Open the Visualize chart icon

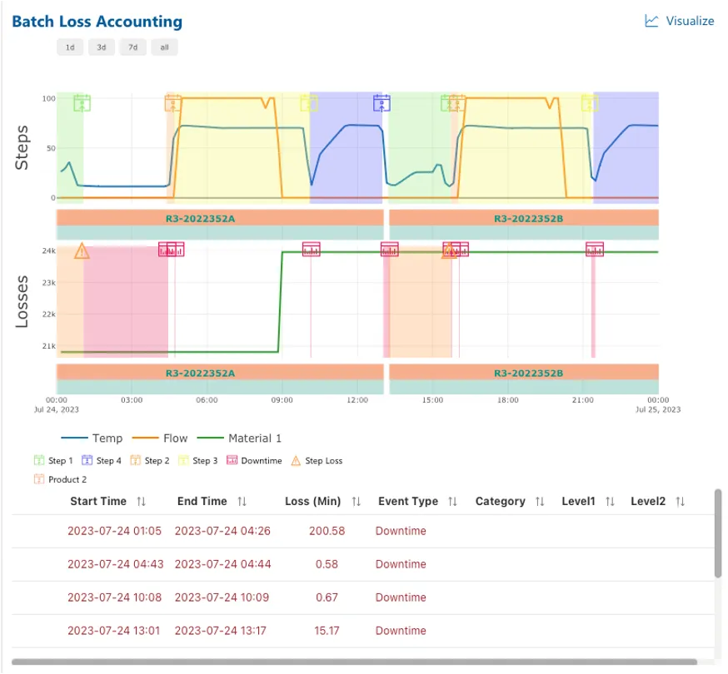tap(651, 21)
